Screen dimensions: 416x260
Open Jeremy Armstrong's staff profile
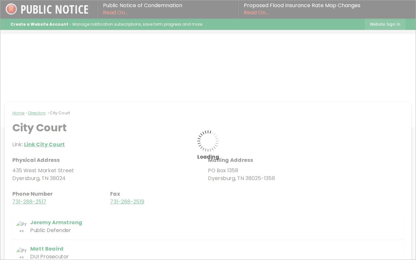56,223
